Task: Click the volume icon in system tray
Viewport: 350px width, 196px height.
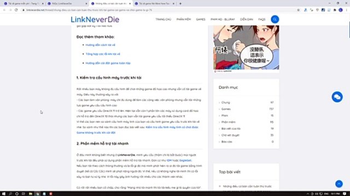Action: tap(317, 194)
